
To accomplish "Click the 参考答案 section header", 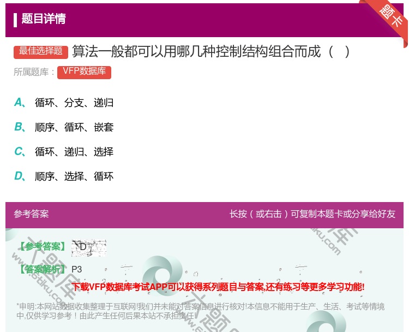I will click(31, 214).
